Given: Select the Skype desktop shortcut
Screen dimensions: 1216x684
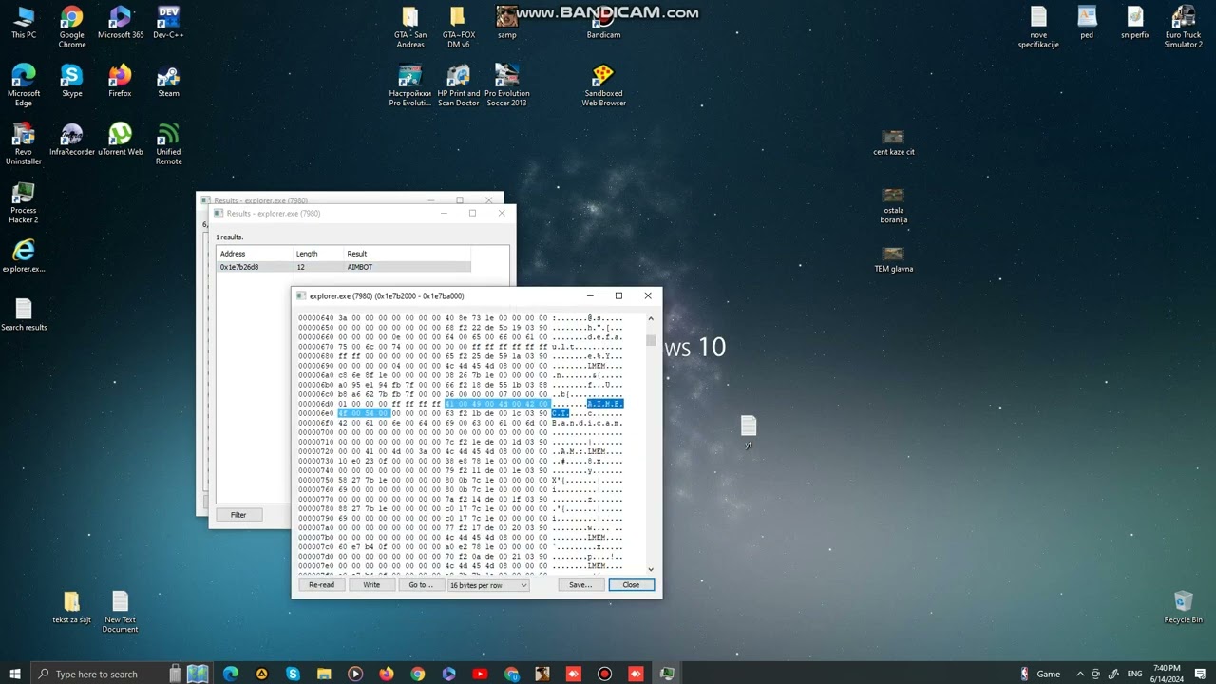Looking at the screenshot, I should [x=72, y=81].
